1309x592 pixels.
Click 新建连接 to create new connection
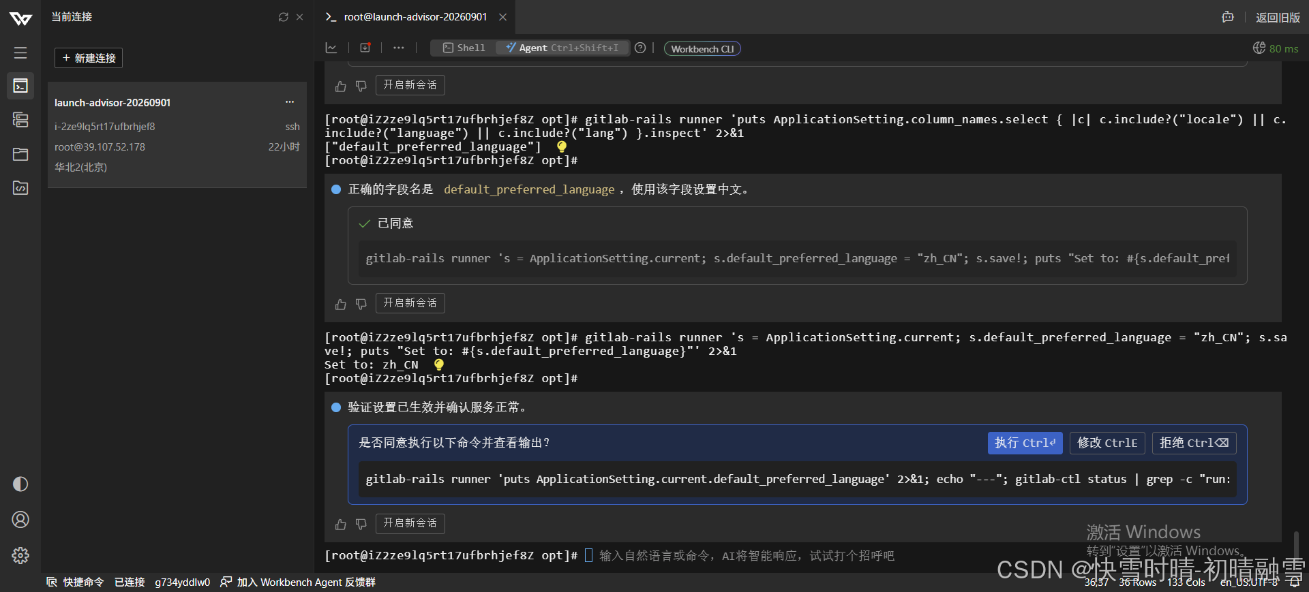89,58
